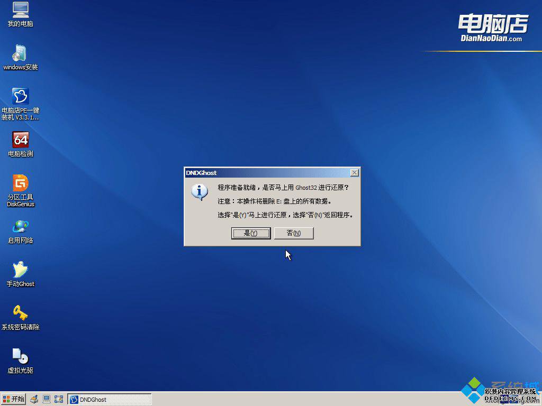This screenshot has height=406, width=542.
Task: Select the 电脑检测 64 icon
Action: (21, 144)
